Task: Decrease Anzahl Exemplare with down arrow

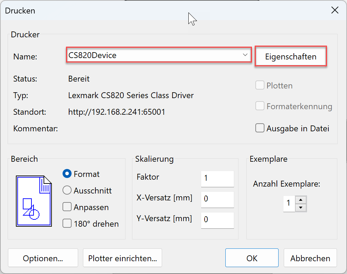Action: pos(301,208)
